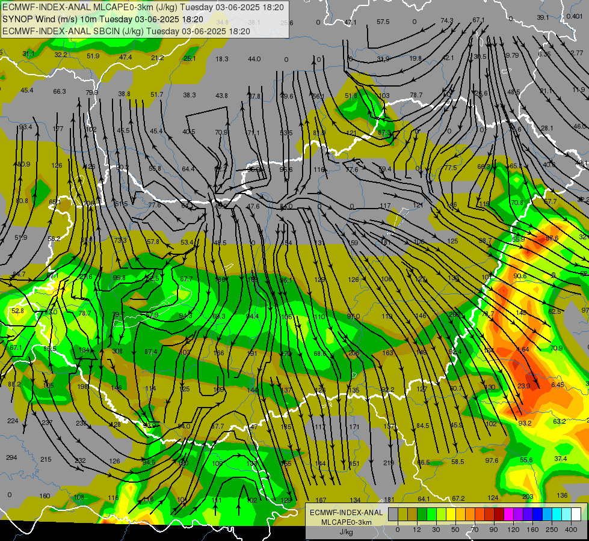Image resolution: width=589 pixels, height=541 pixels.
Task: Click the '63.2' grid value
Action: 559,421
